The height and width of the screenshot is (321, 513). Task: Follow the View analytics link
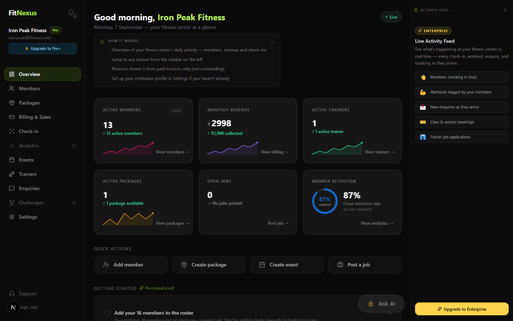click(x=377, y=223)
